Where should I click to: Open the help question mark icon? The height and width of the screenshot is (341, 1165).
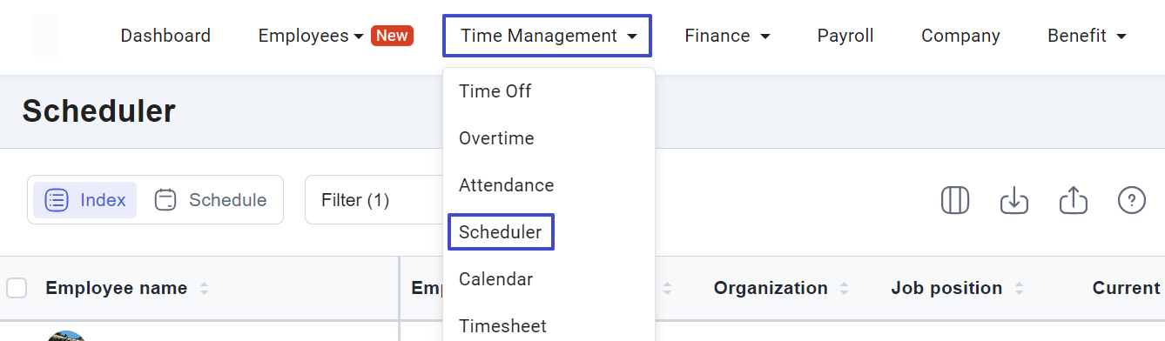click(x=1131, y=200)
